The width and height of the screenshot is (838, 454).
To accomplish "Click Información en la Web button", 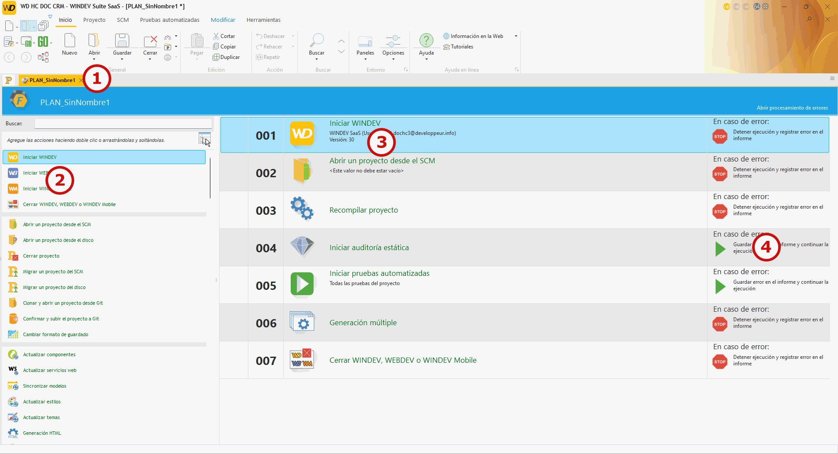I will (x=473, y=36).
